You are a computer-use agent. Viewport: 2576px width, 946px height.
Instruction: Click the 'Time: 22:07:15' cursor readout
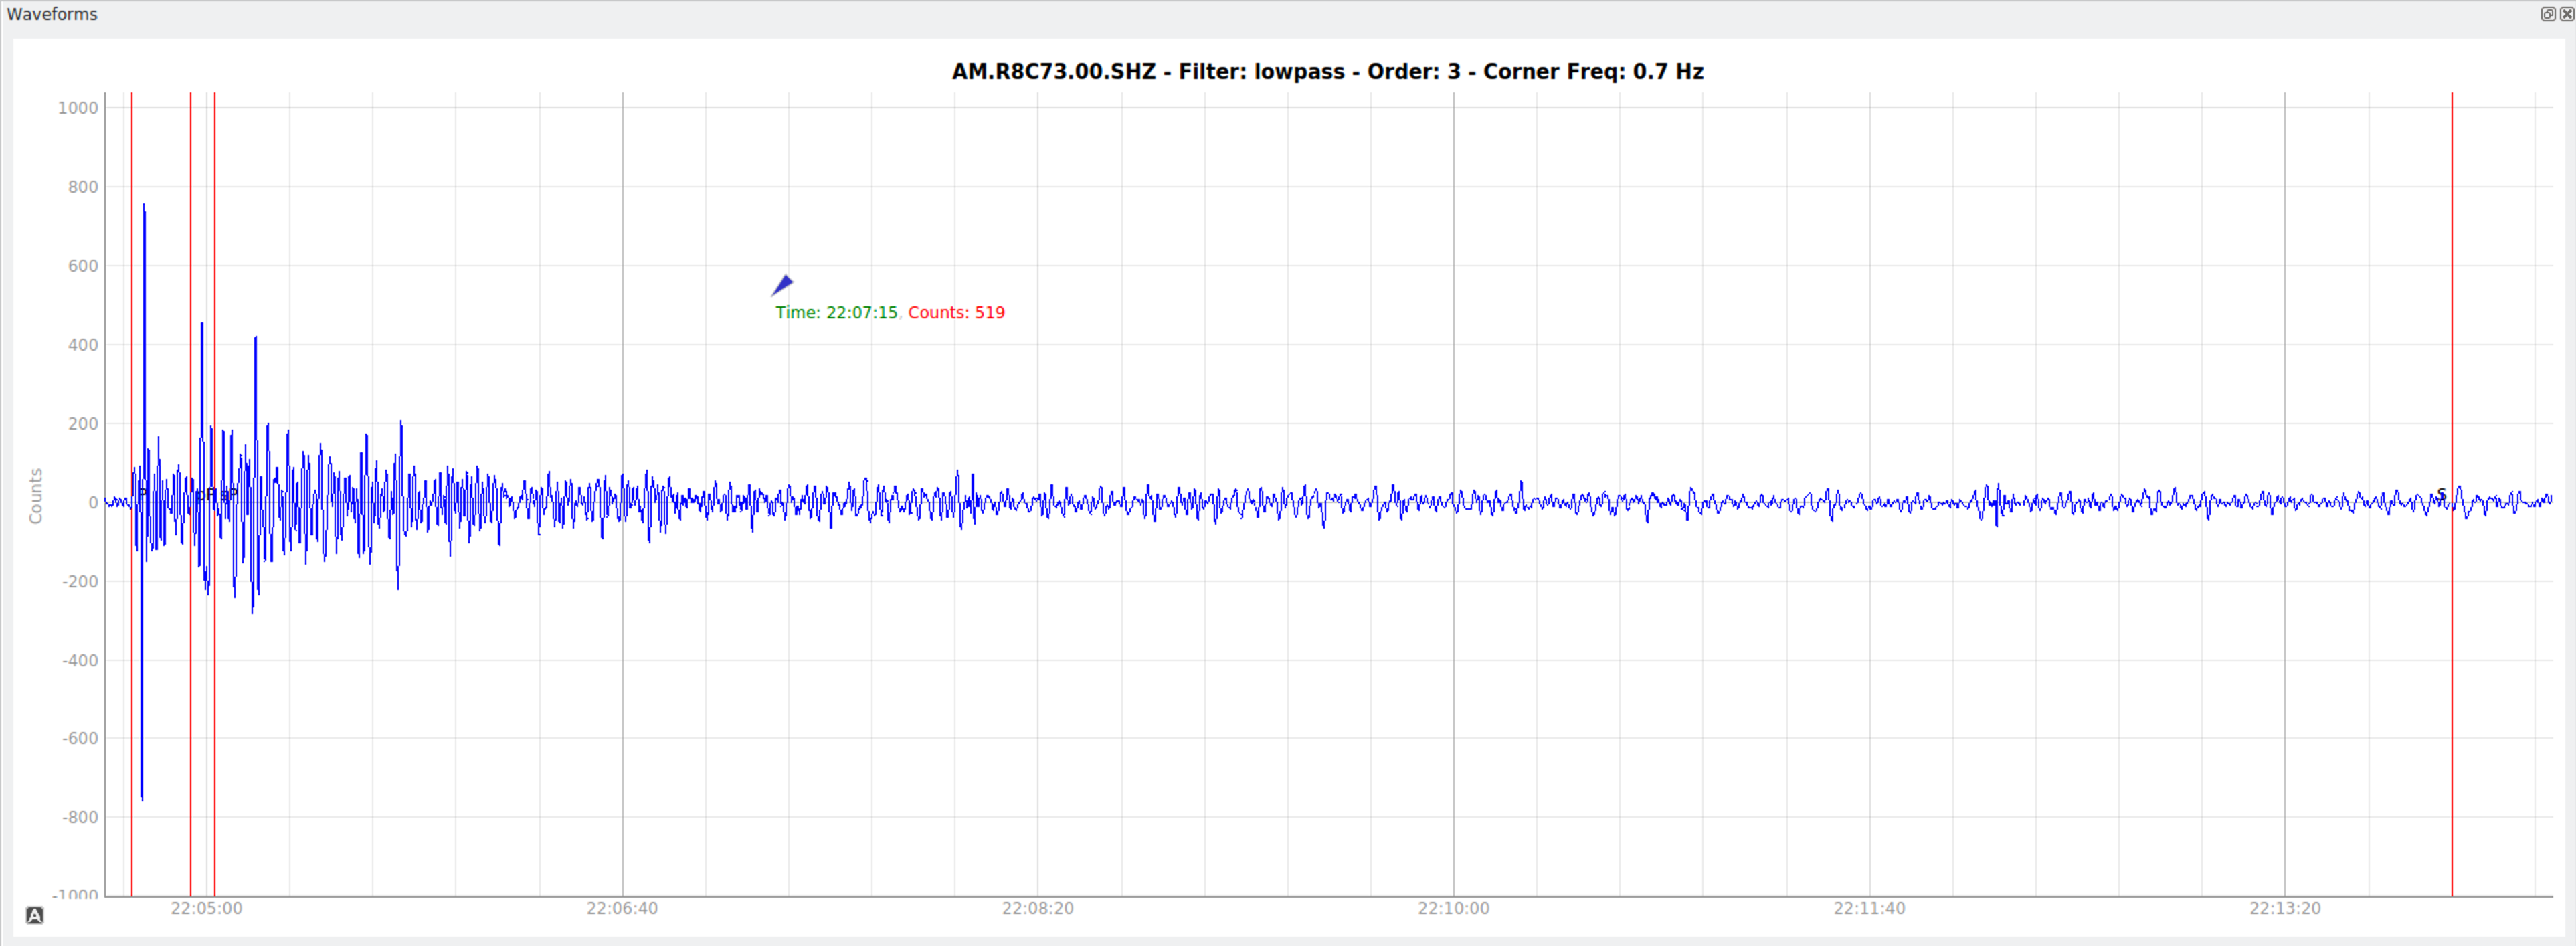837,313
